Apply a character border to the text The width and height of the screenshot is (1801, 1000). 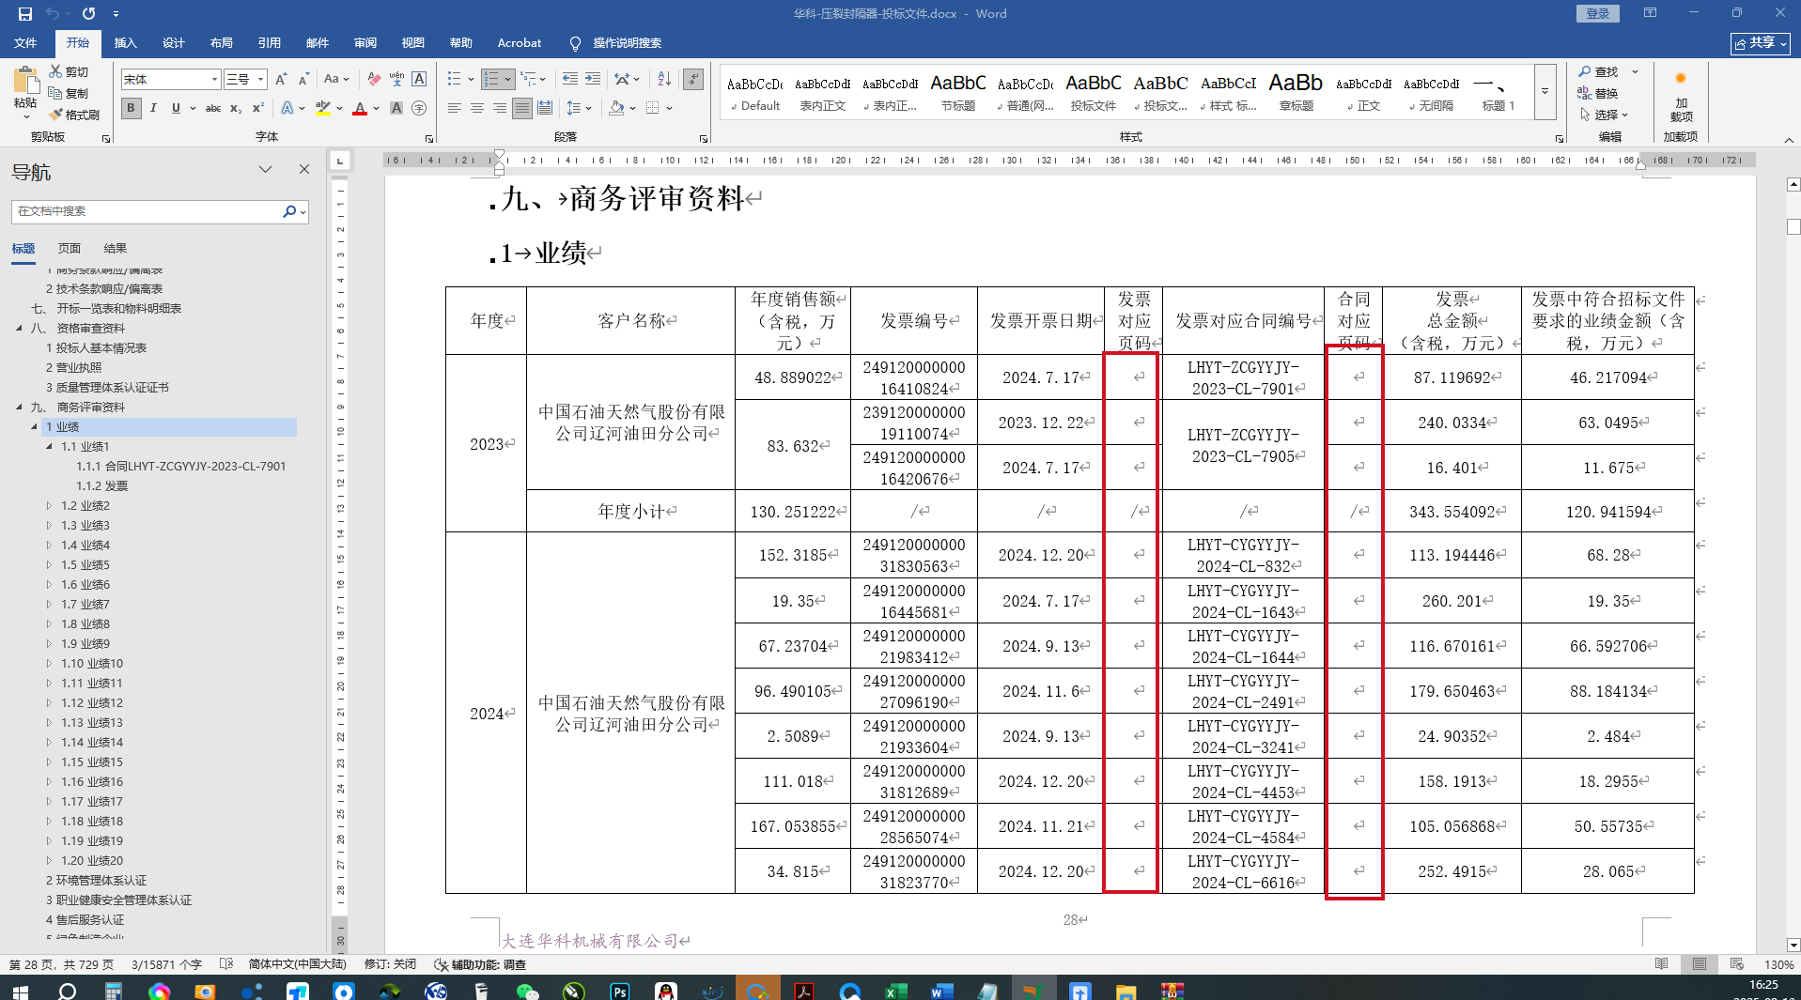(x=419, y=80)
